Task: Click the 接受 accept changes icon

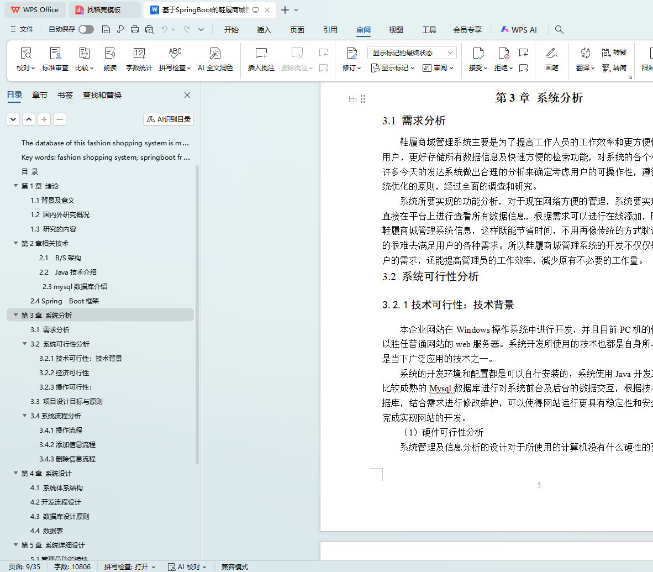Action: tap(477, 54)
